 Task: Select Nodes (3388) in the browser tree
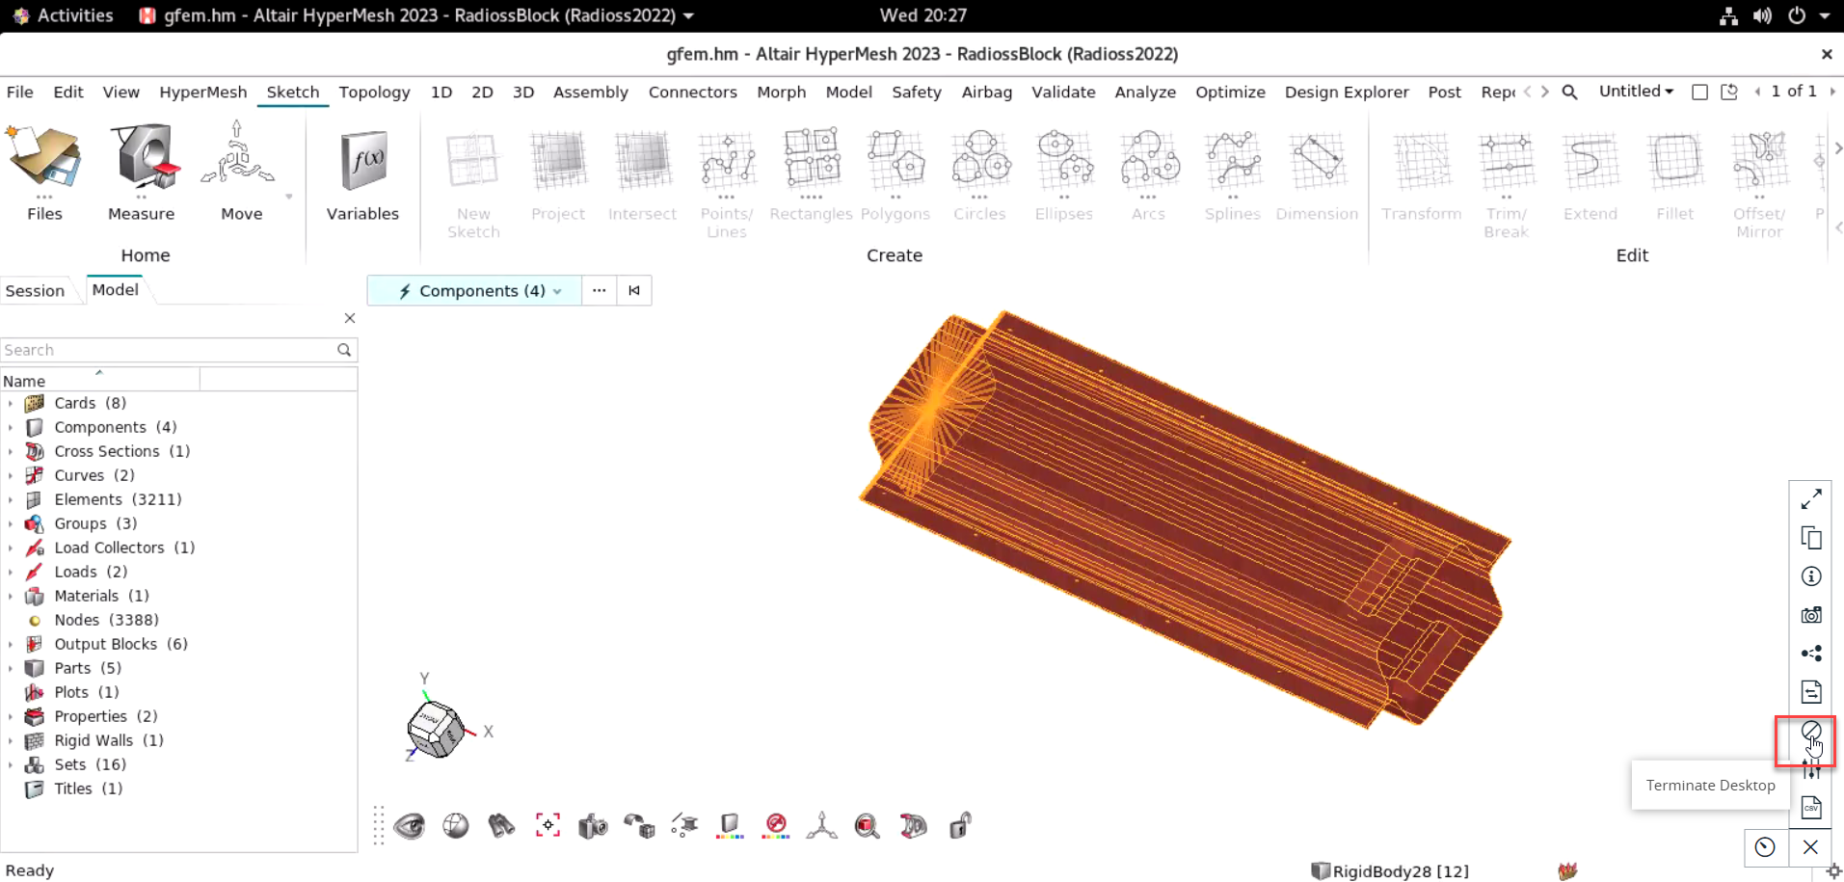click(106, 620)
